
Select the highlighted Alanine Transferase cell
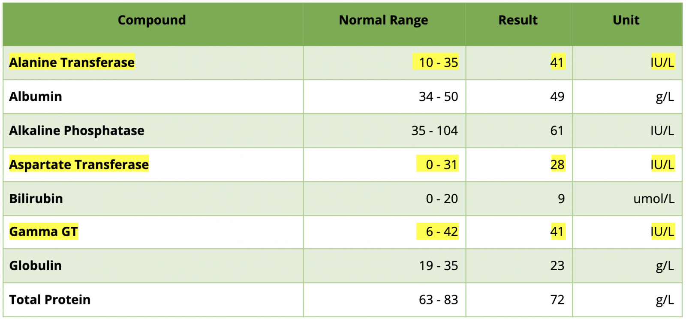(x=72, y=63)
